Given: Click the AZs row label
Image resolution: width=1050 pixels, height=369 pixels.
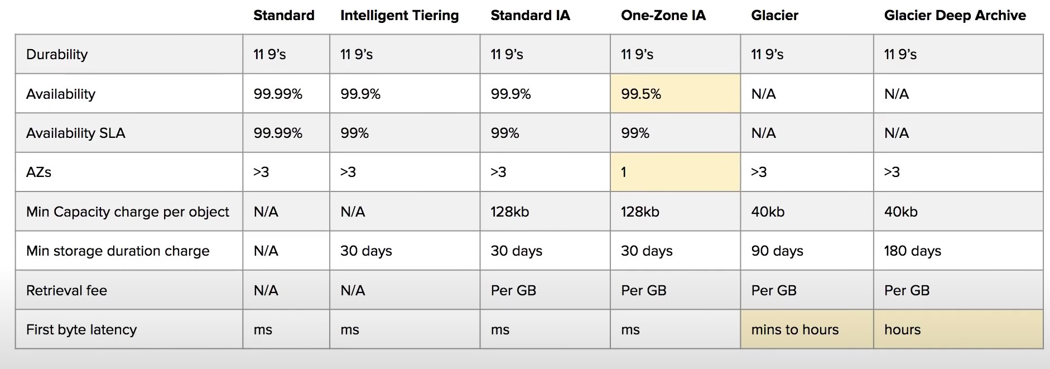Looking at the screenshot, I should [38, 172].
